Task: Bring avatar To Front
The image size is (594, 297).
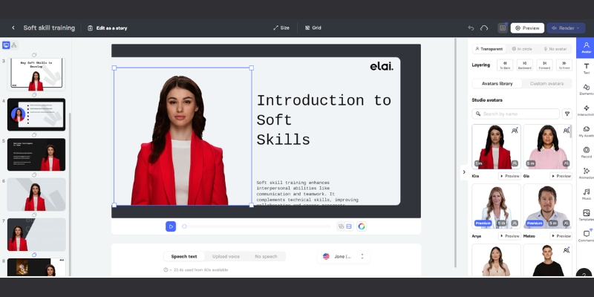Action: point(564,65)
